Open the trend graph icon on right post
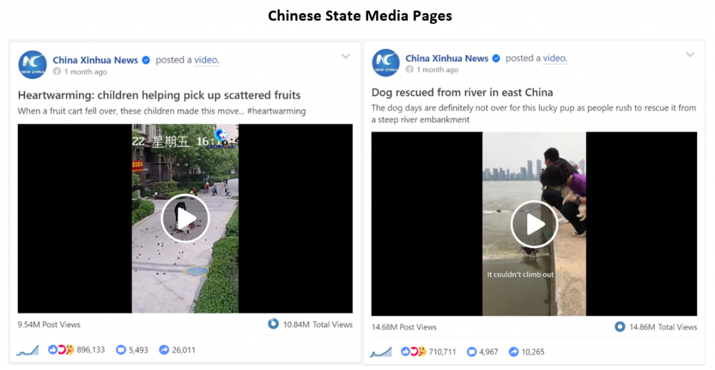Viewport: 715px width, 370px height. point(381,352)
